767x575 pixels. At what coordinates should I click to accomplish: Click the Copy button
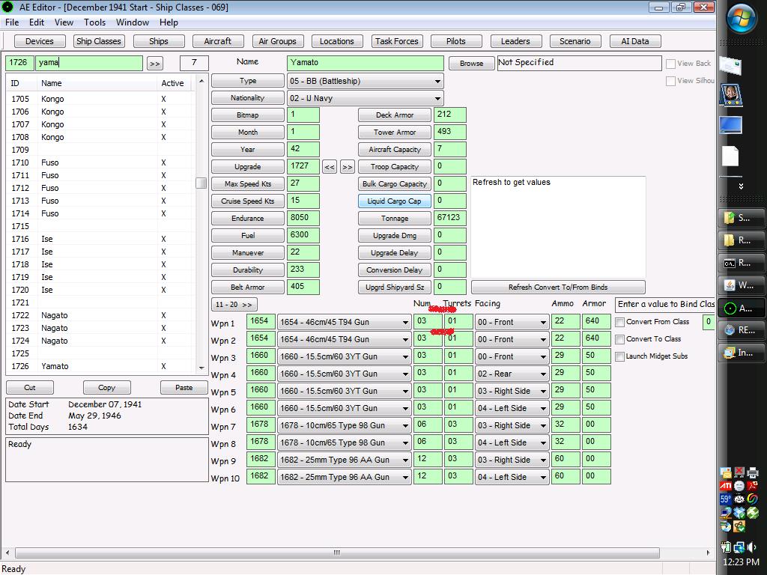(106, 388)
